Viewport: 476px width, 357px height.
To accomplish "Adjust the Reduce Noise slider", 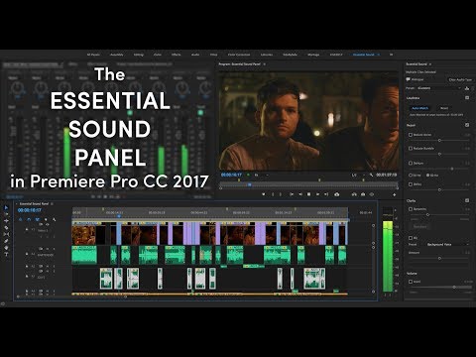I will (439, 141).
